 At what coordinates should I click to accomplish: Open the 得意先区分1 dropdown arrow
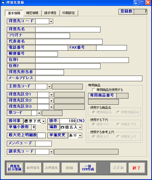[x=51, y=95]
